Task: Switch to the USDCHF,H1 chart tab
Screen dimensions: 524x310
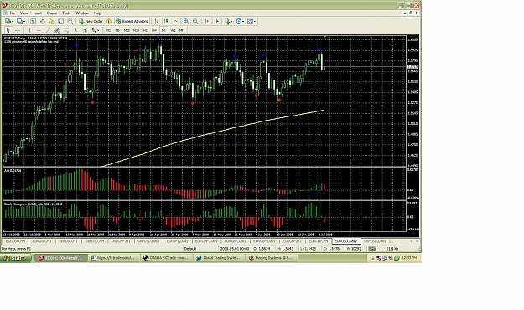Action: click(121, 241)
